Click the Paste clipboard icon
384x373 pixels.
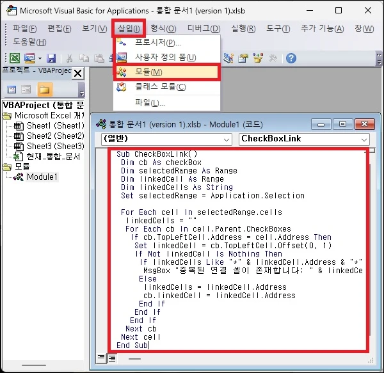(99, 58)
